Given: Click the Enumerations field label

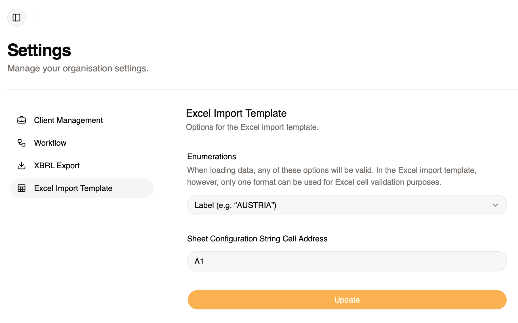Looking at the screenshot, I should (212, 157).
